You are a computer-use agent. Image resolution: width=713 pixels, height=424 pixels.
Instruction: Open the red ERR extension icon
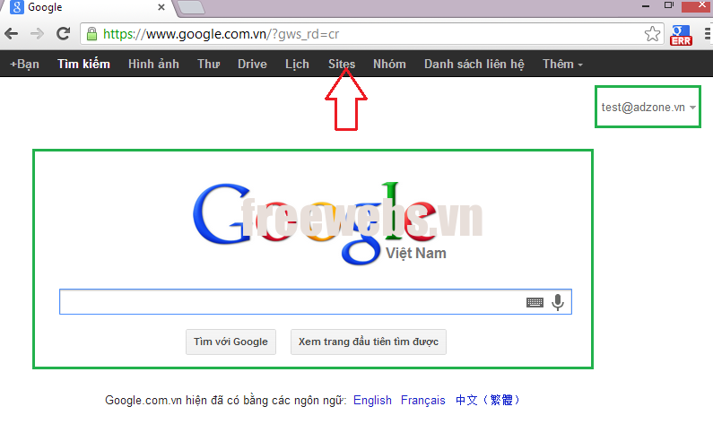(x=681, y=35)
